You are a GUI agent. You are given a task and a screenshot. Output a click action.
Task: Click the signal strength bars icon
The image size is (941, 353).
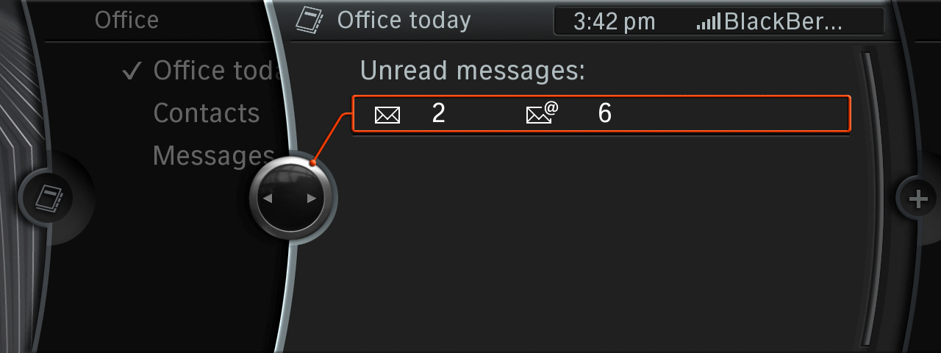click(709, 22)
